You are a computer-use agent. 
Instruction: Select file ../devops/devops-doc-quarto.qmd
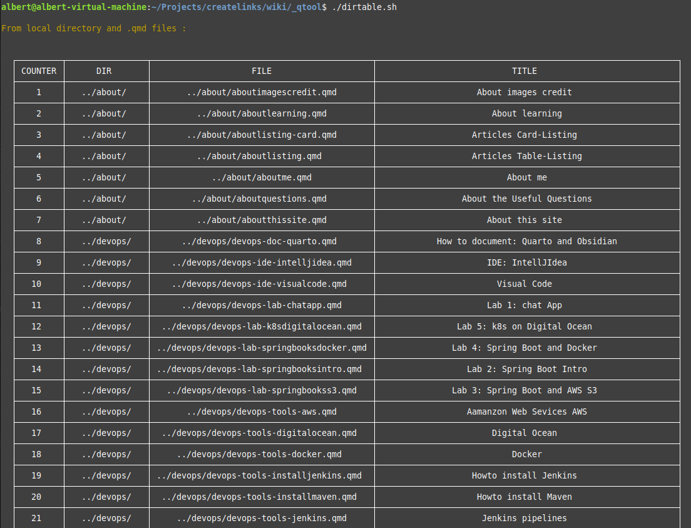click(260, 241)
